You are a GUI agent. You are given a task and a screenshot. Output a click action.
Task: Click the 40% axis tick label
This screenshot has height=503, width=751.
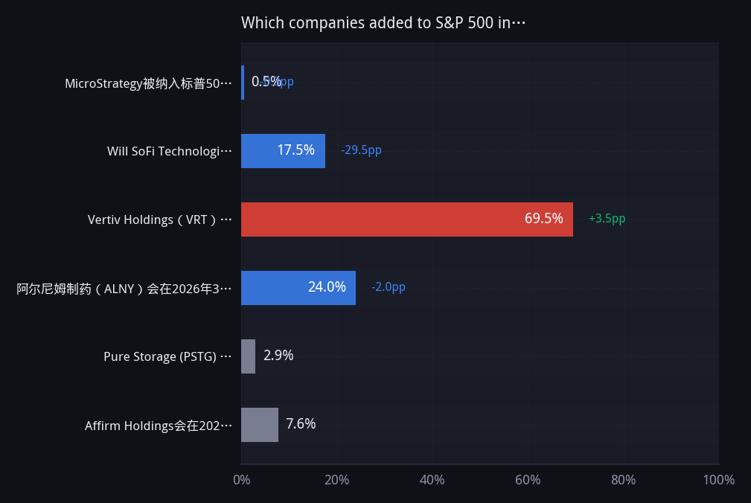[x=432, y=479]
